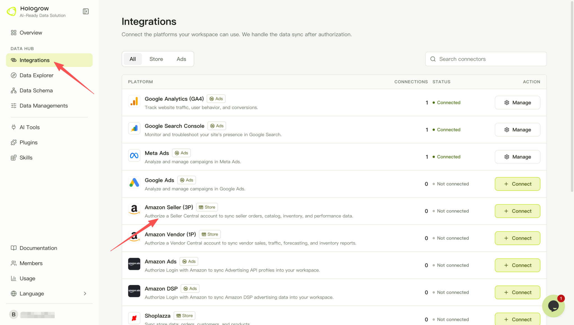Expand the Language submenu chevron
The height and width of the screenshot is (325, 574).
pyautogui.click(x=85, y=294)
